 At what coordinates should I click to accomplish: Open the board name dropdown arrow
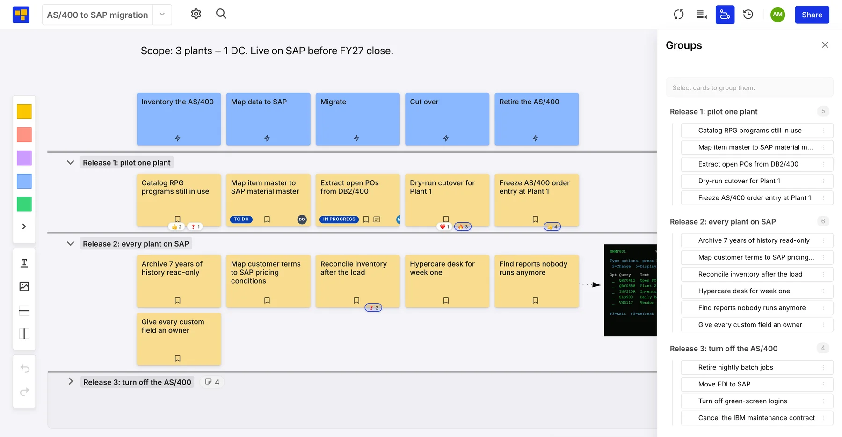click(x=162, y=15)
